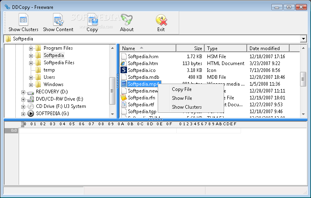Select the Softpedia folder in tree
311x198 pixels.
coord(53,55)
